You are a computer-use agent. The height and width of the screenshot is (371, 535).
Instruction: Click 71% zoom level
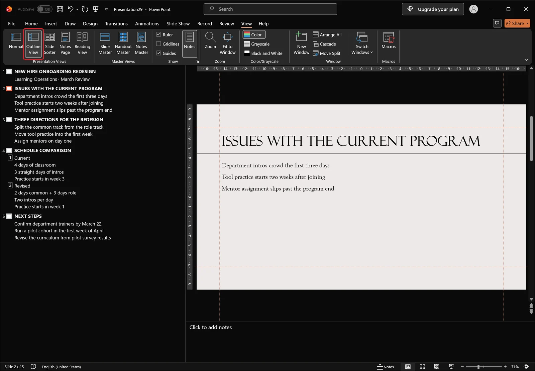tap(515, 367)
